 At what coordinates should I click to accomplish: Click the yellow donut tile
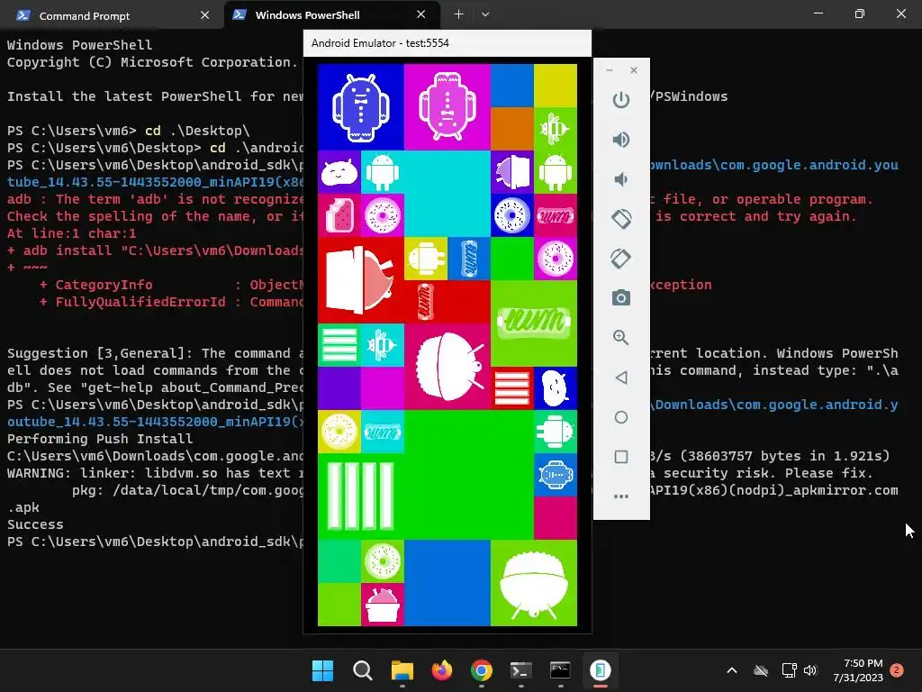click(339, 432)
